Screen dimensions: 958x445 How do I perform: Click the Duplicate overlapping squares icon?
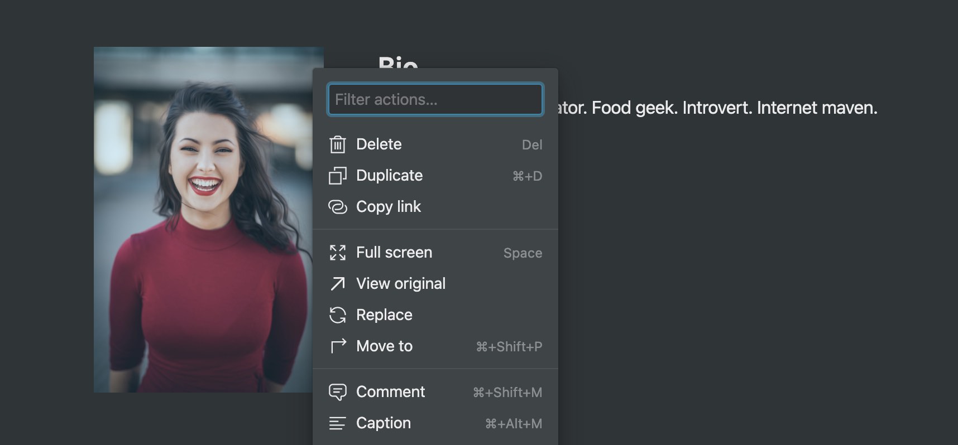[x=338, y=176]
